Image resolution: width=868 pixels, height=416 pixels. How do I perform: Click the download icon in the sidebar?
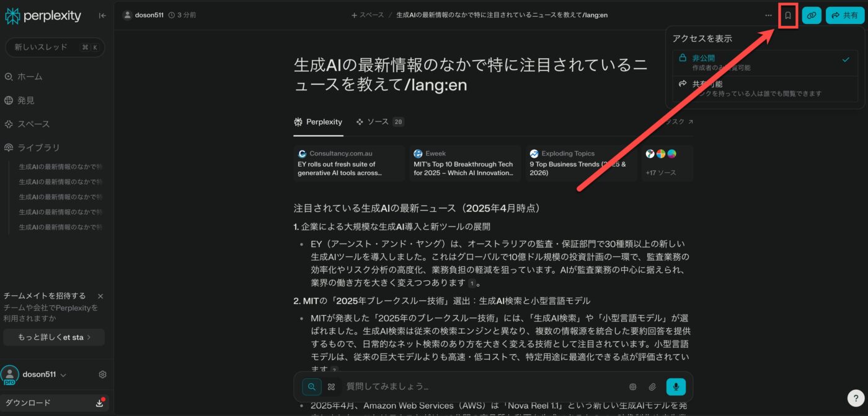[x=100, y=403]
